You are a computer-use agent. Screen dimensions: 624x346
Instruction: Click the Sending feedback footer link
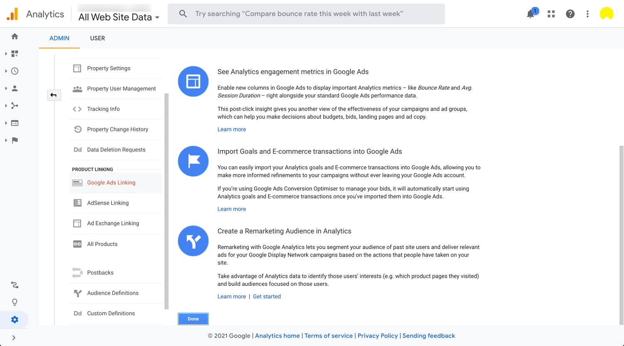(x=429, y=336)
